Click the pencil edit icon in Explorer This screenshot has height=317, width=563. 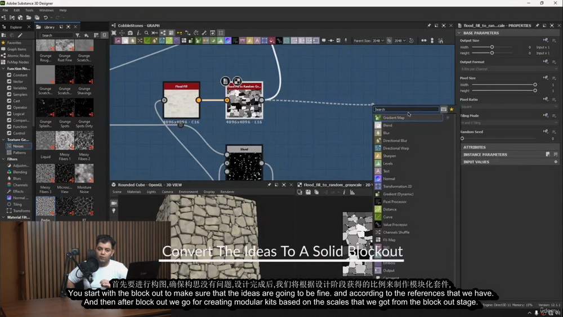click(x=20, y=35)
